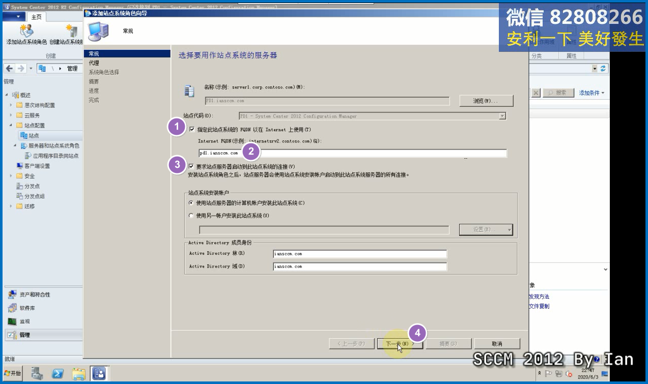Viewport: 648px width, 384px height.
Task: Click the 应用程序目录网站点 node icon
Action: click(x=29, y=156)
